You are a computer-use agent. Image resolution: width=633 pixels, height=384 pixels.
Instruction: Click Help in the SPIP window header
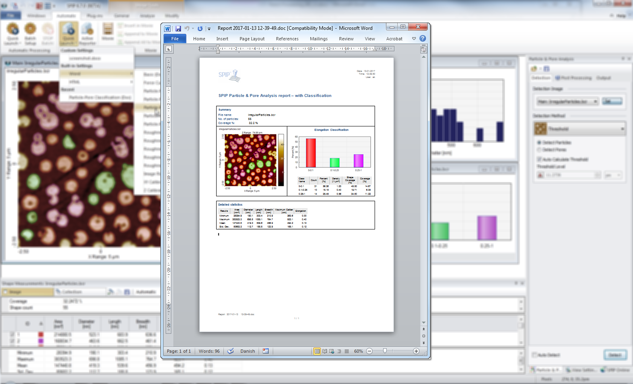(x=621, y=16)
